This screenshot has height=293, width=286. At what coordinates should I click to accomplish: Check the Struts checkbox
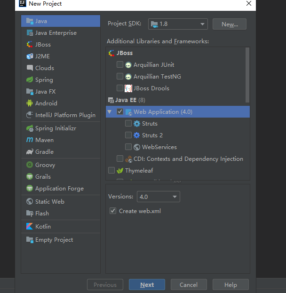(x=128, y=123)
